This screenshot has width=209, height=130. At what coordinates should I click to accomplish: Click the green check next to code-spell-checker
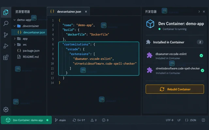pyautogui.click(x=202, y=71)
